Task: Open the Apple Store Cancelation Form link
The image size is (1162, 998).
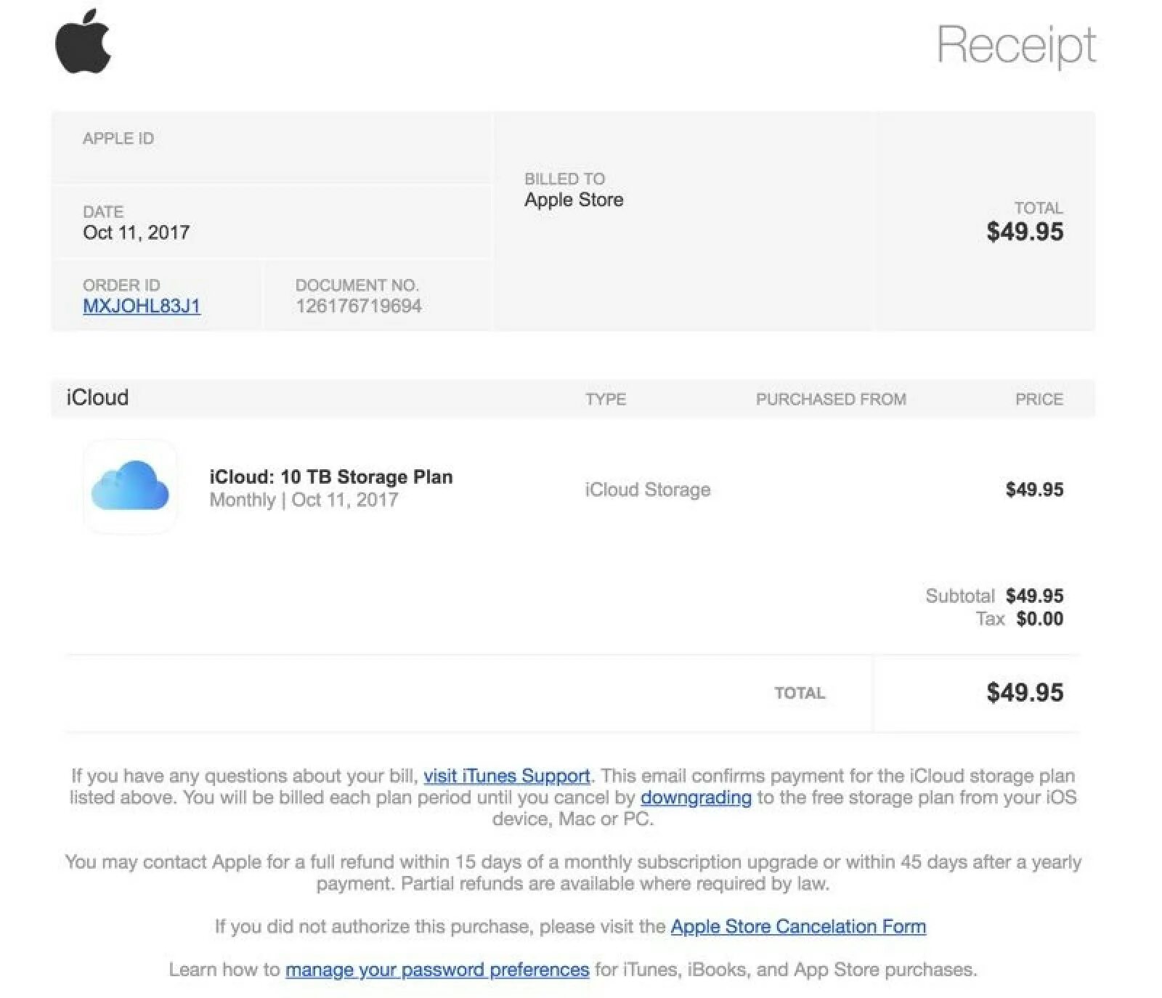Action: [798, 927]
